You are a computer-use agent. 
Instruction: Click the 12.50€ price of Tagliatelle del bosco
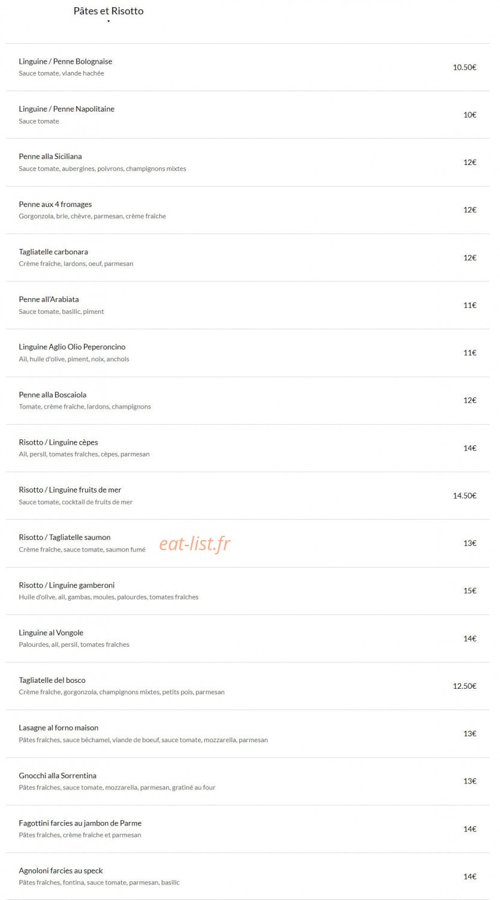[x=465, y=686]
